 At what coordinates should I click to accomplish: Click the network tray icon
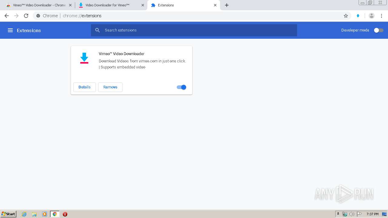345,214
